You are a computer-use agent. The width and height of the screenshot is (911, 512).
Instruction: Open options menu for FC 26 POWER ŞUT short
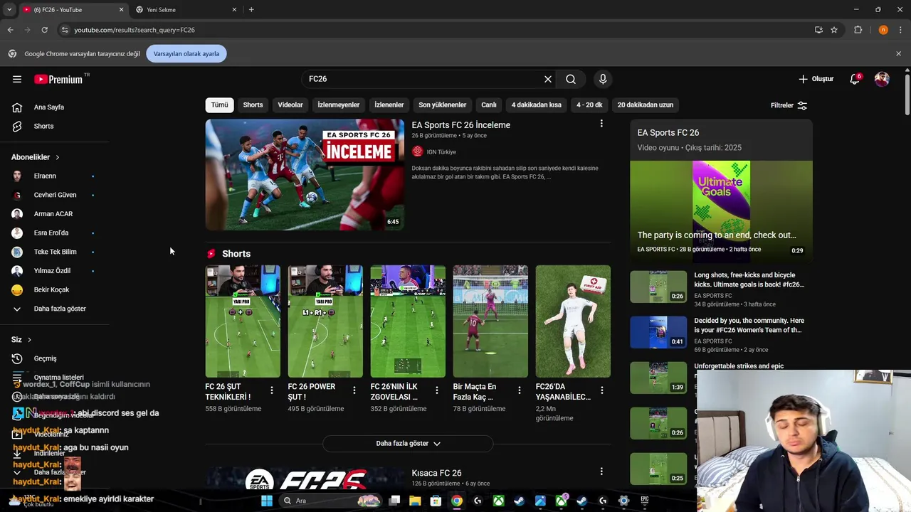pos(354,390)
